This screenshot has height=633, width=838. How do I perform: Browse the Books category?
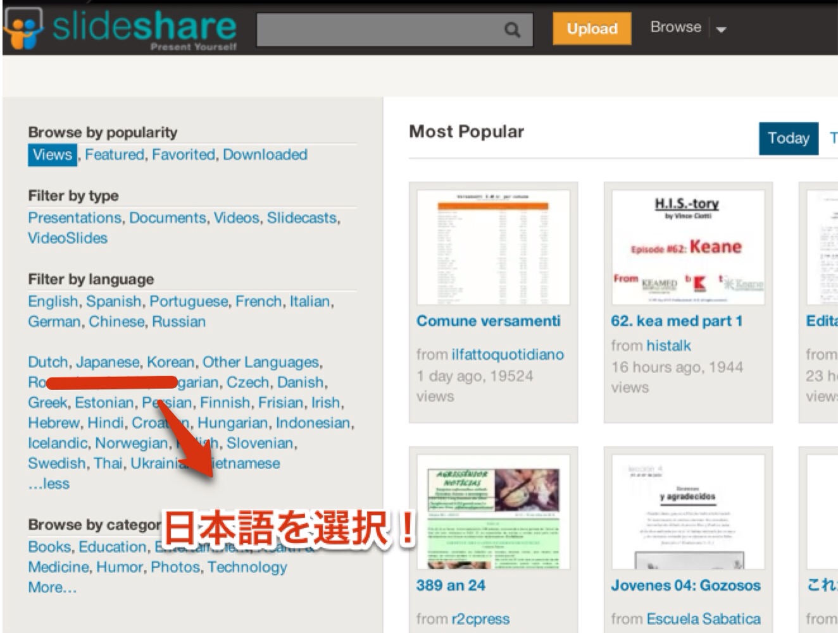click(x=49, y=546)
